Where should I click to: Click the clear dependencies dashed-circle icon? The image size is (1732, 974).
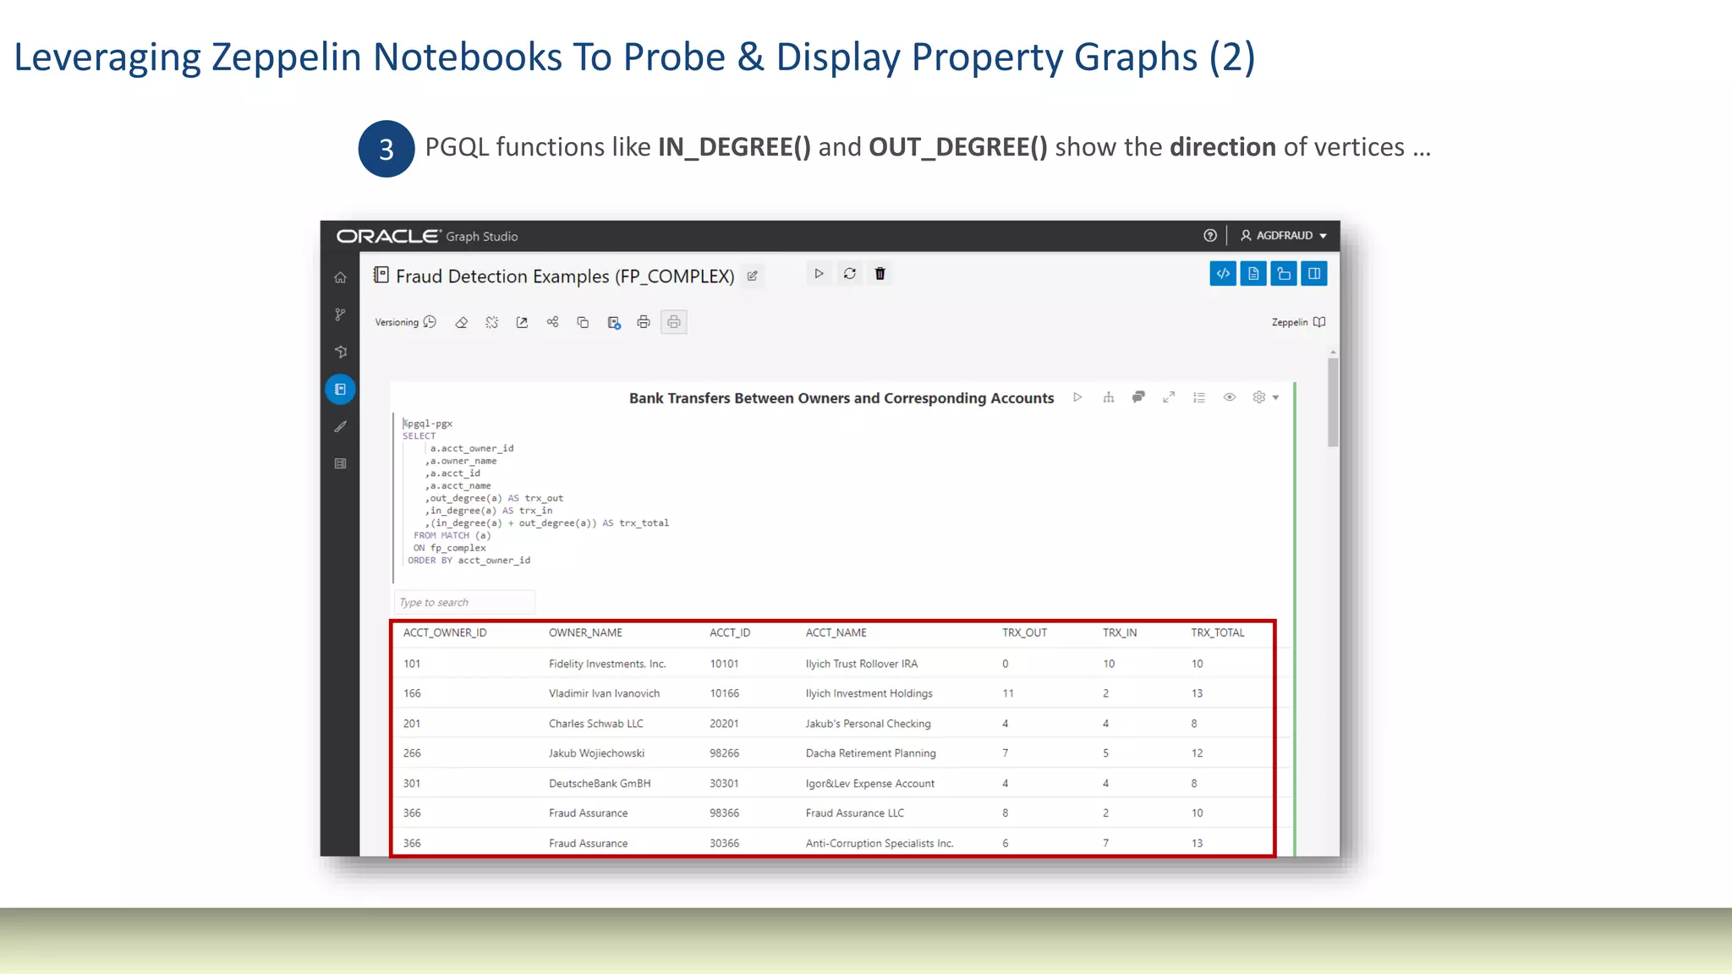click(491, 322)
